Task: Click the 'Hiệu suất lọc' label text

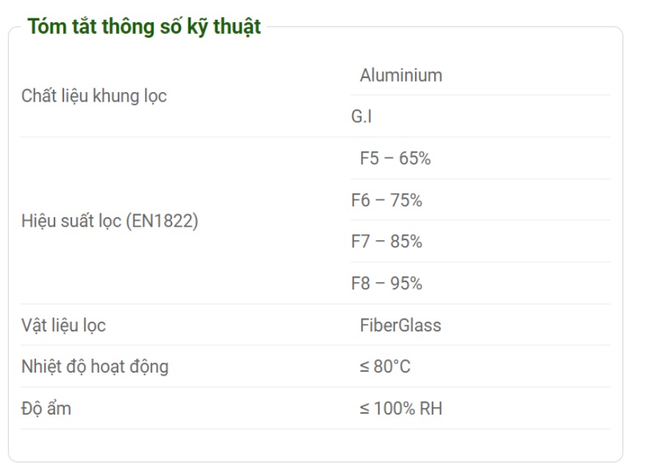Action: coord(71,221)
